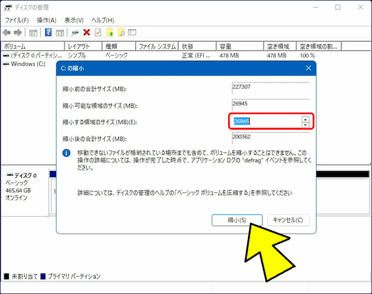
Task: Click the total size after shrink field 200362
Action: point(271,138)
